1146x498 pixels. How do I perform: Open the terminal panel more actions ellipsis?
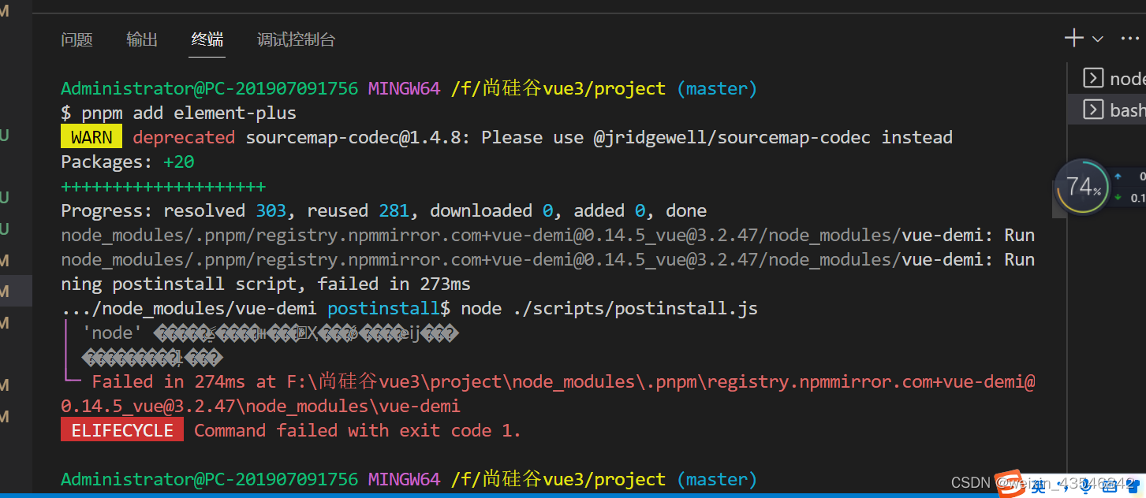(x=1130, y=39)
